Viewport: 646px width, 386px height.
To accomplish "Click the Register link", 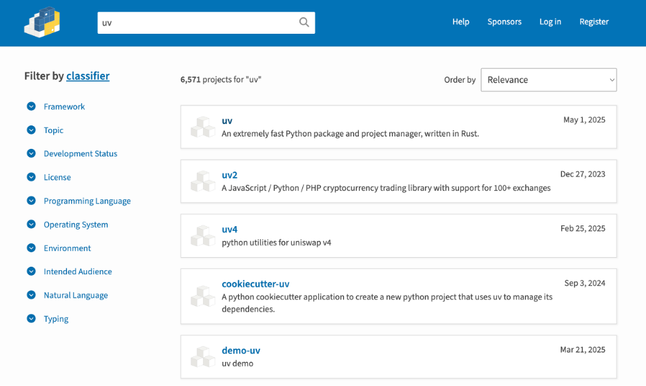I will tap(594, 22).
